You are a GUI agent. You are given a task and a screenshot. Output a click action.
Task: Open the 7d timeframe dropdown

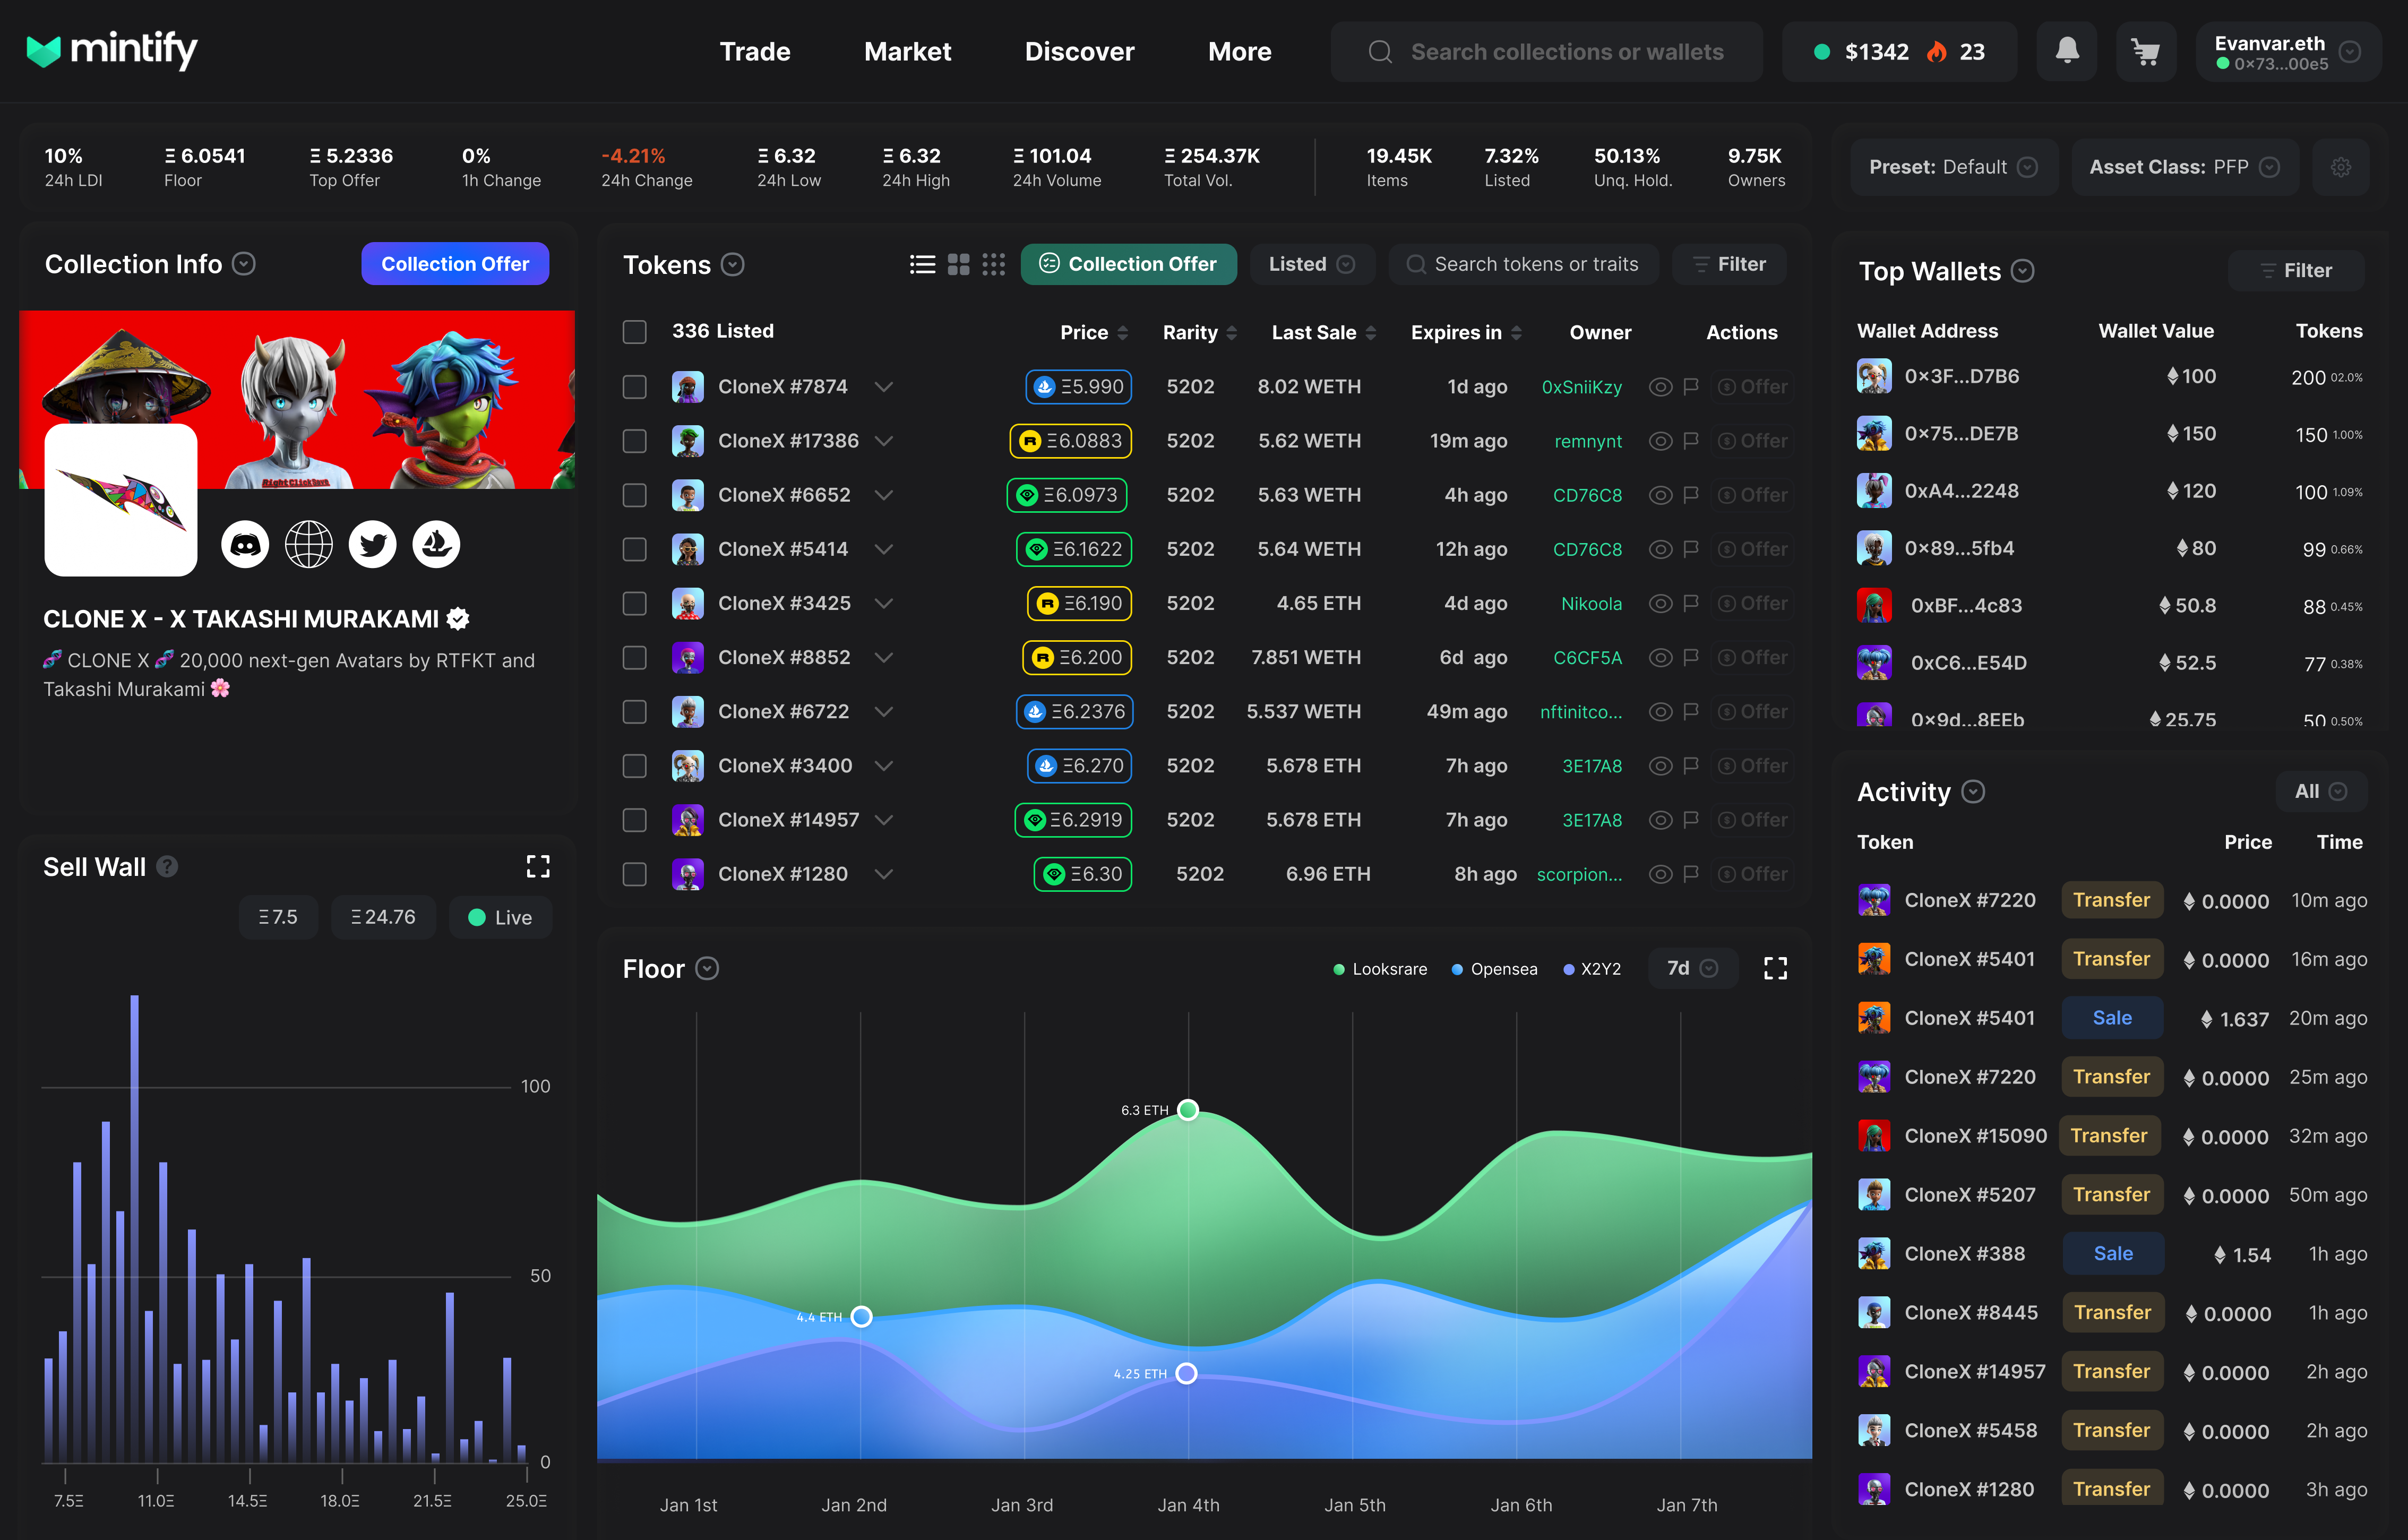point(1692,968)
